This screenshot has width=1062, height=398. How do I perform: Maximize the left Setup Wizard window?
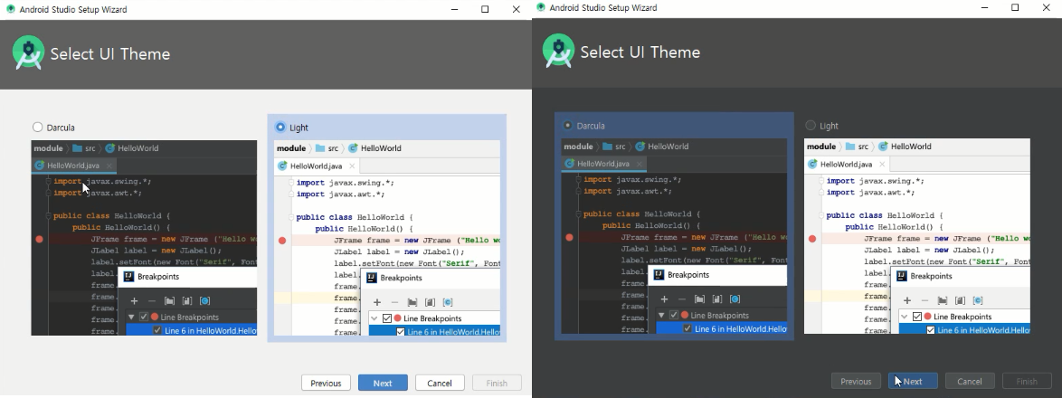coord(485,9)
